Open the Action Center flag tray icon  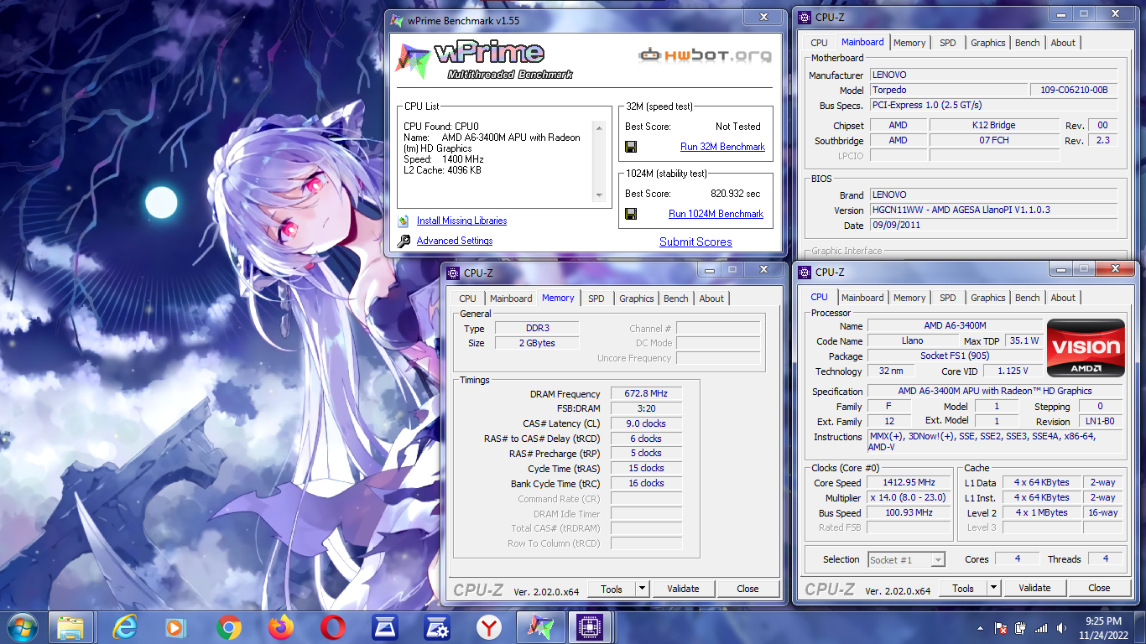pos(1001,628)
